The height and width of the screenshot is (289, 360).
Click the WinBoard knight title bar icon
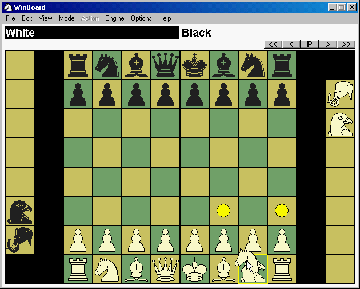(x=8, y=7)
